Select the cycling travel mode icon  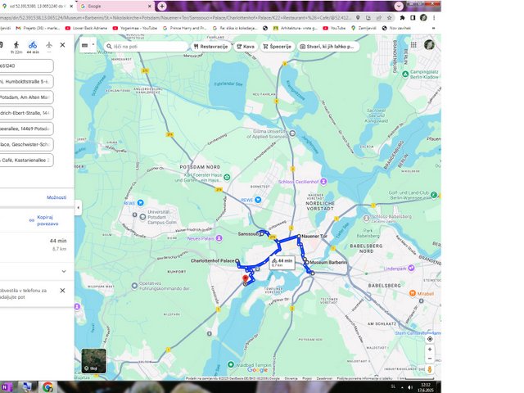point(33,45)
